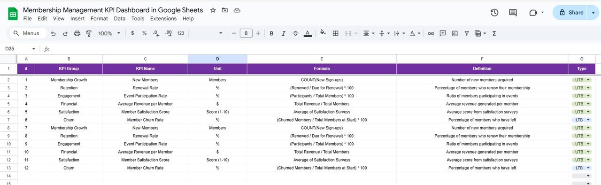The height and width of the screenshot is (185, 601).
Task: Select the Formula header cell
Action: tap(322, 69)
